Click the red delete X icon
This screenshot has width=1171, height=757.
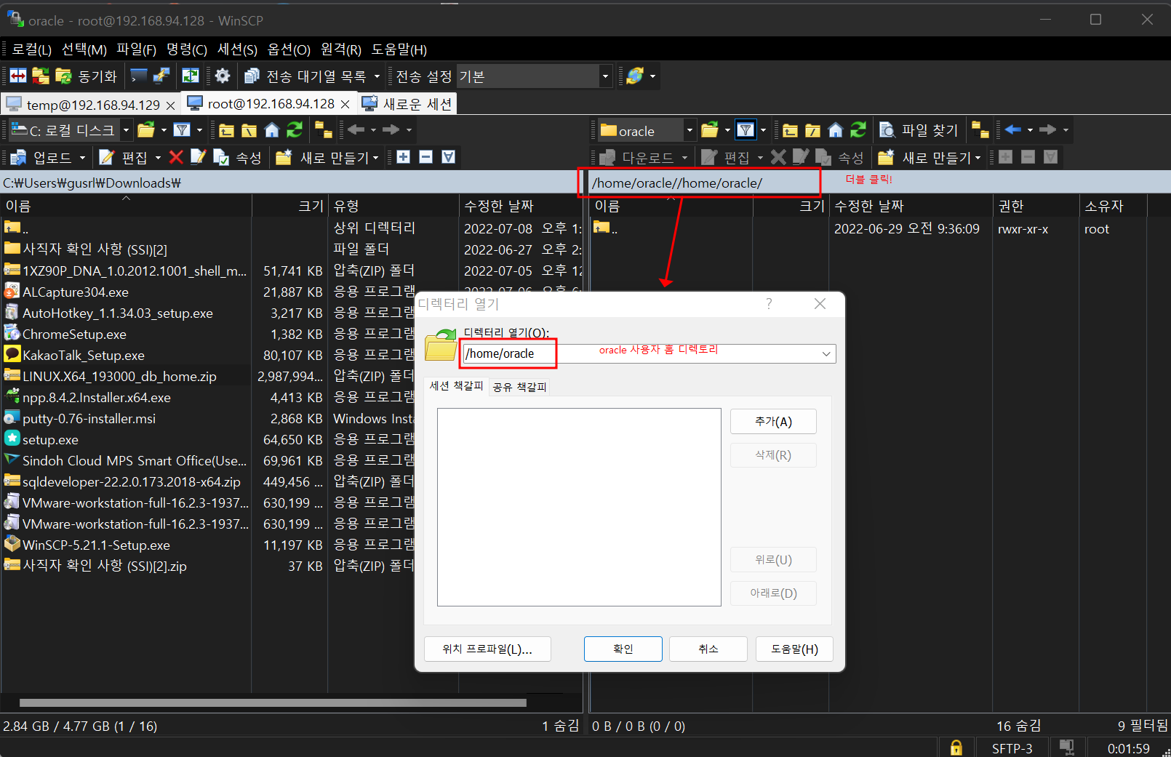[x=175, y=157]
